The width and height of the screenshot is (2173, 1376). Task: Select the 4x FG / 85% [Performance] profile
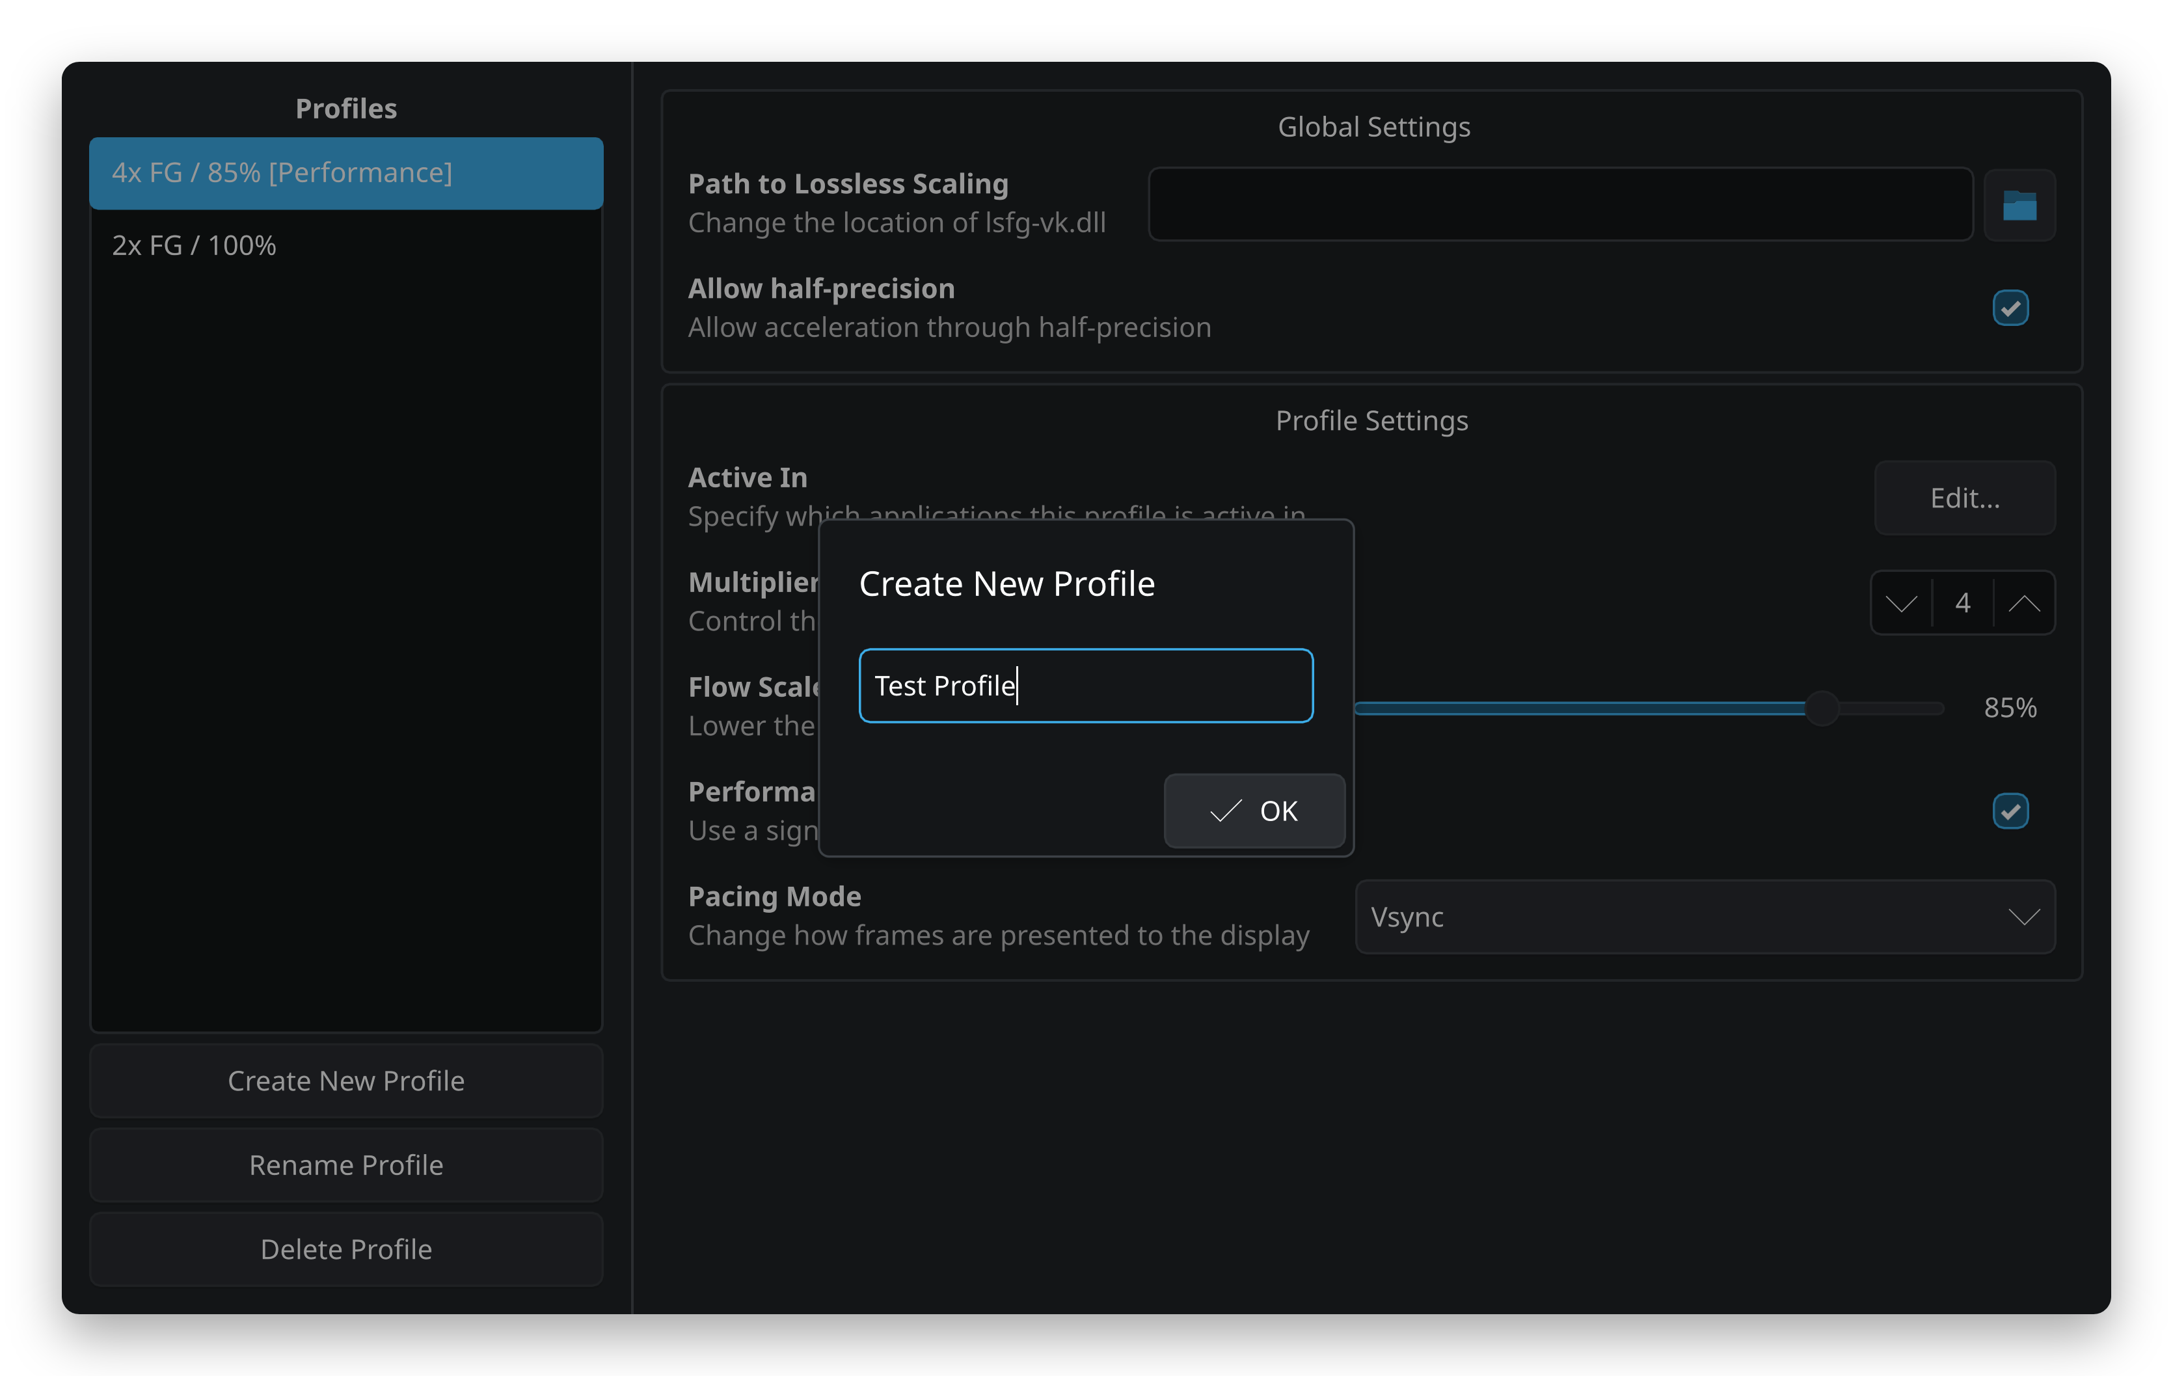point(345,172)
